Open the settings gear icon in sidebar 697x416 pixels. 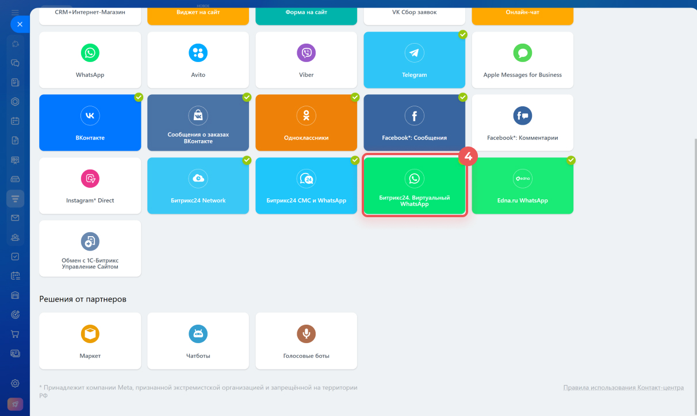pos(16,383)
